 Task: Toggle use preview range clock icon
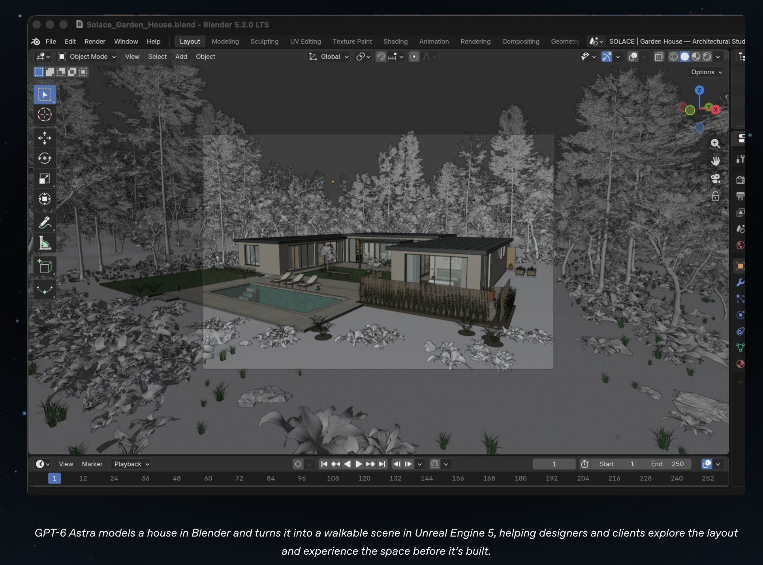click(x=585, y=464)
